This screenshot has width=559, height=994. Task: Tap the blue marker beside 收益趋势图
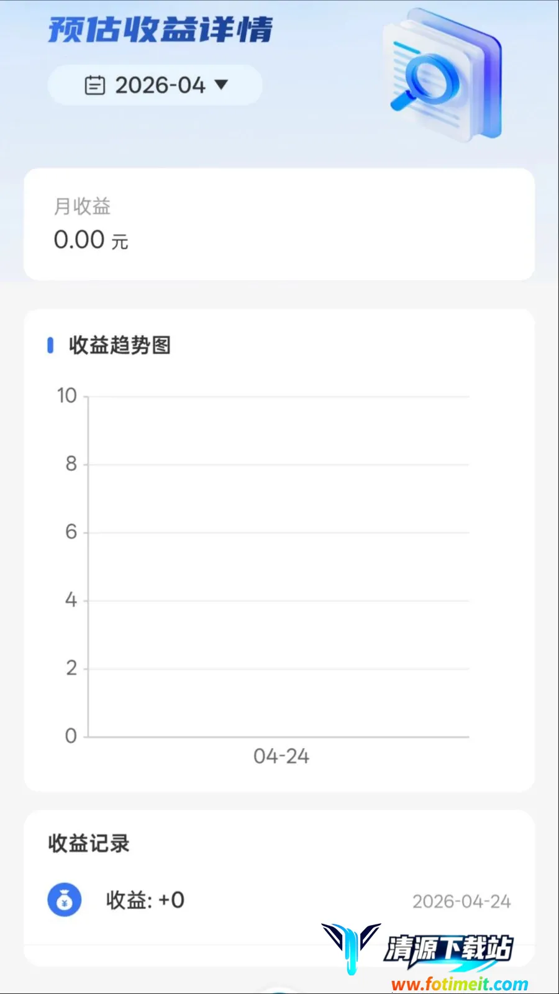click(50, 345)
